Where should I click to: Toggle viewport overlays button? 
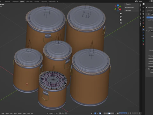[100, 113]
